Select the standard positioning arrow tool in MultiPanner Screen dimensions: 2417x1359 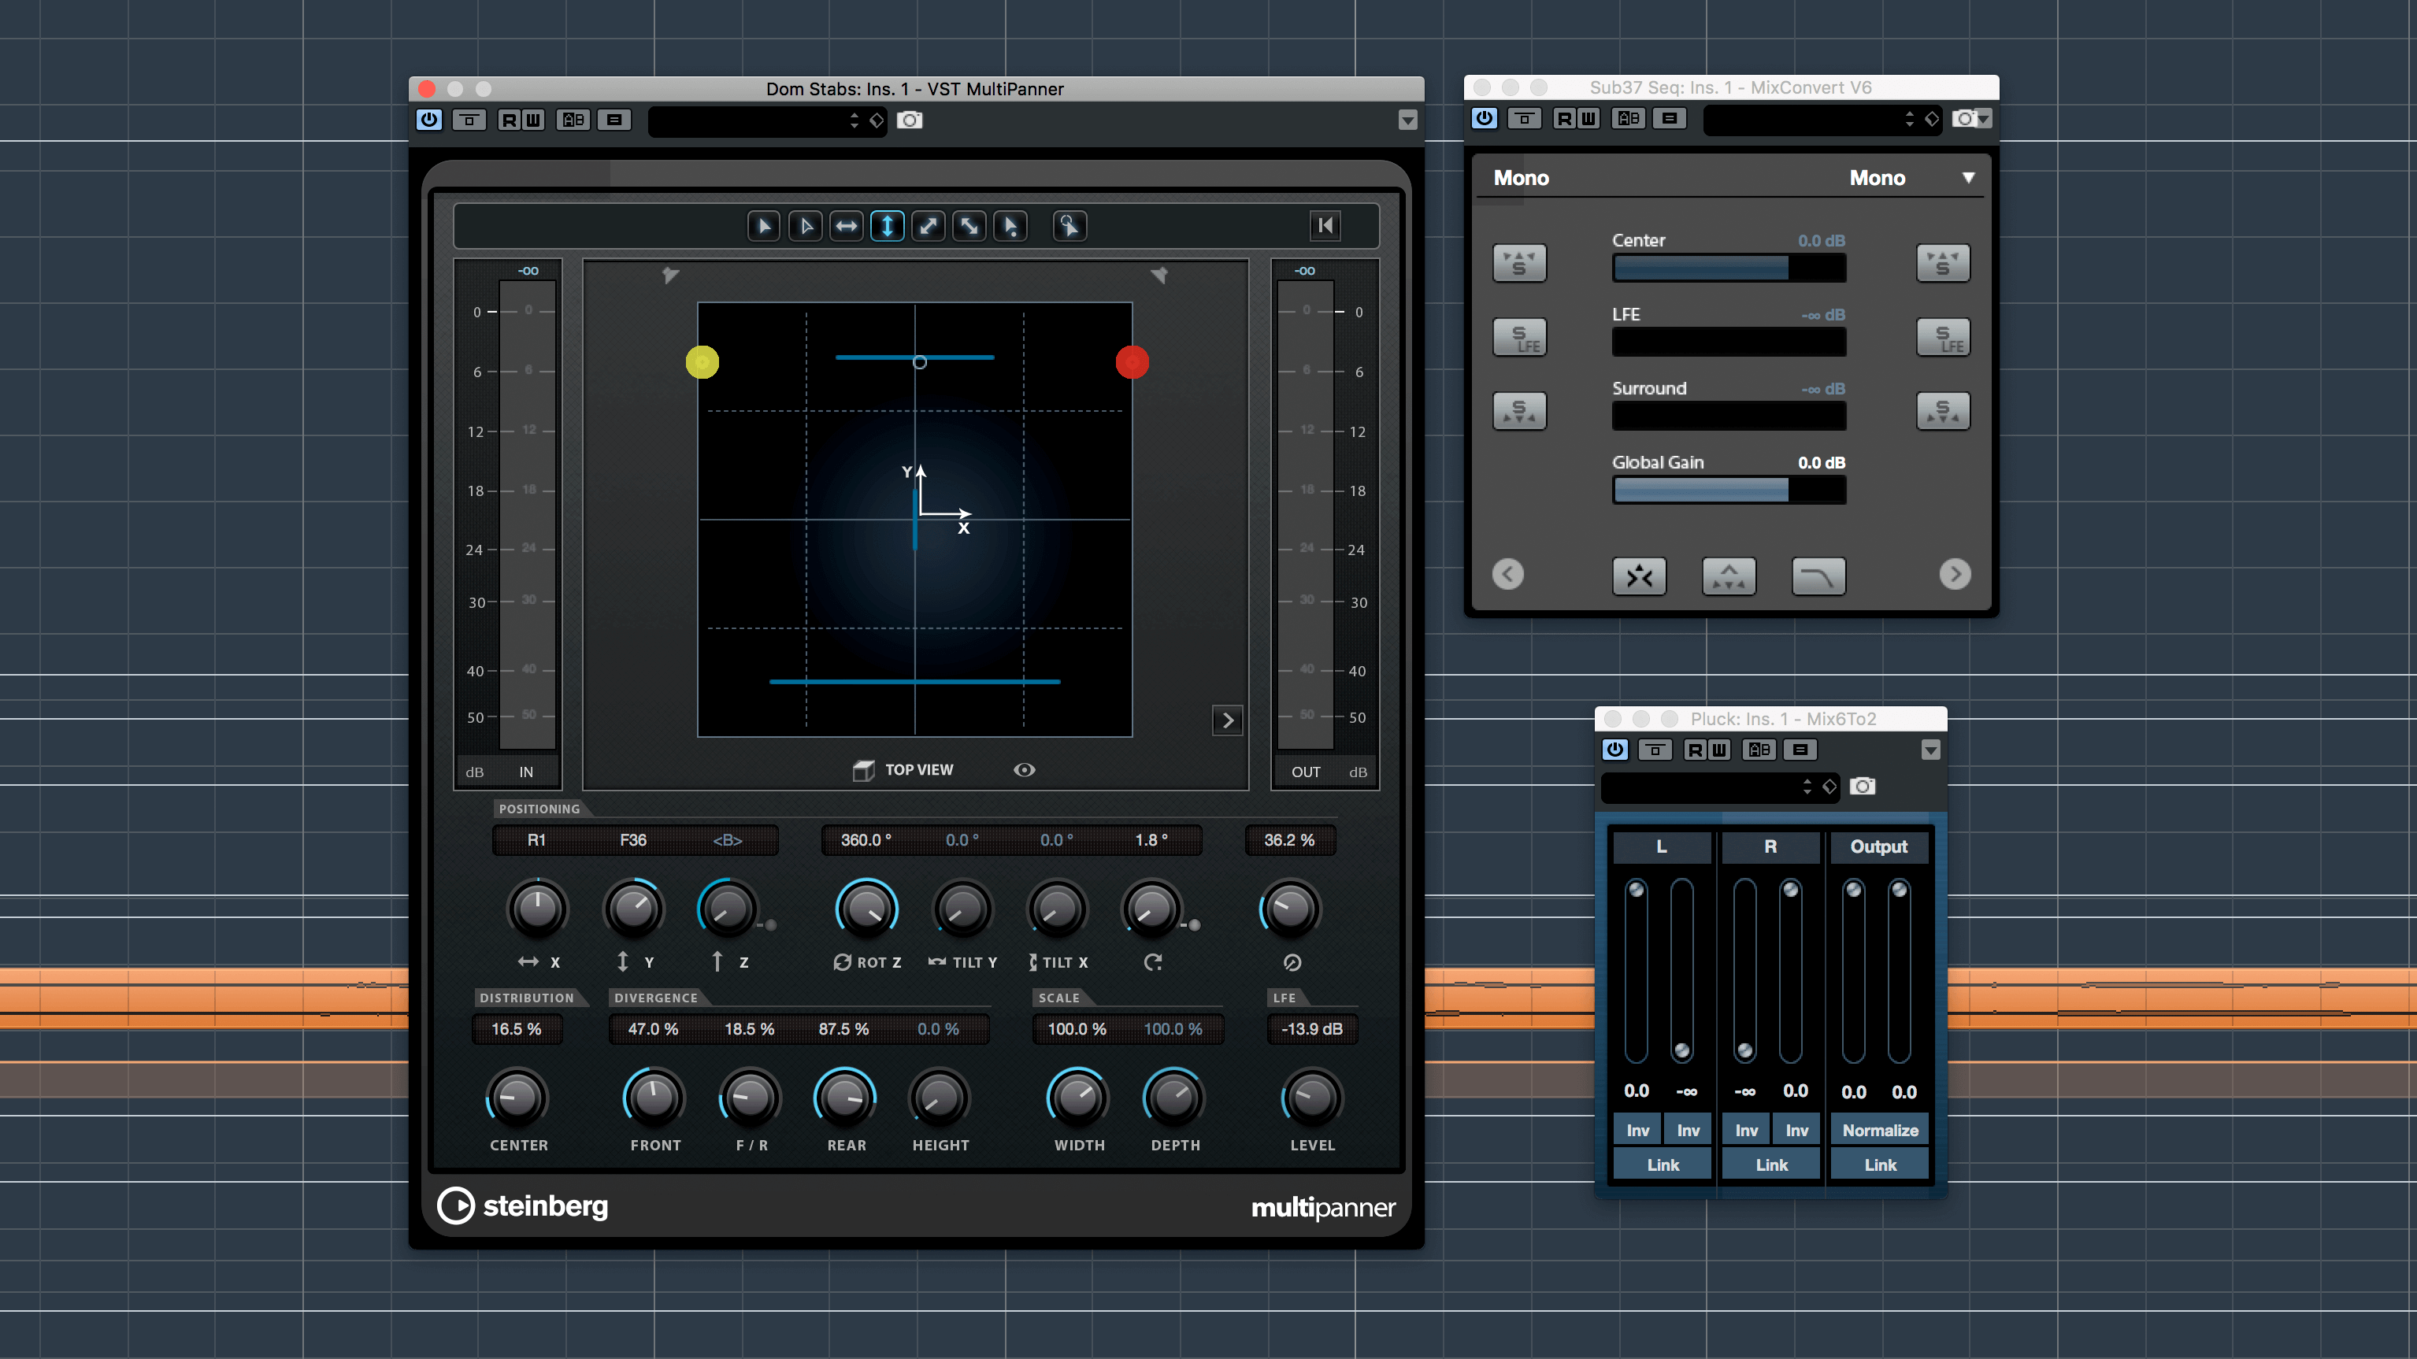tap(764, 226)
